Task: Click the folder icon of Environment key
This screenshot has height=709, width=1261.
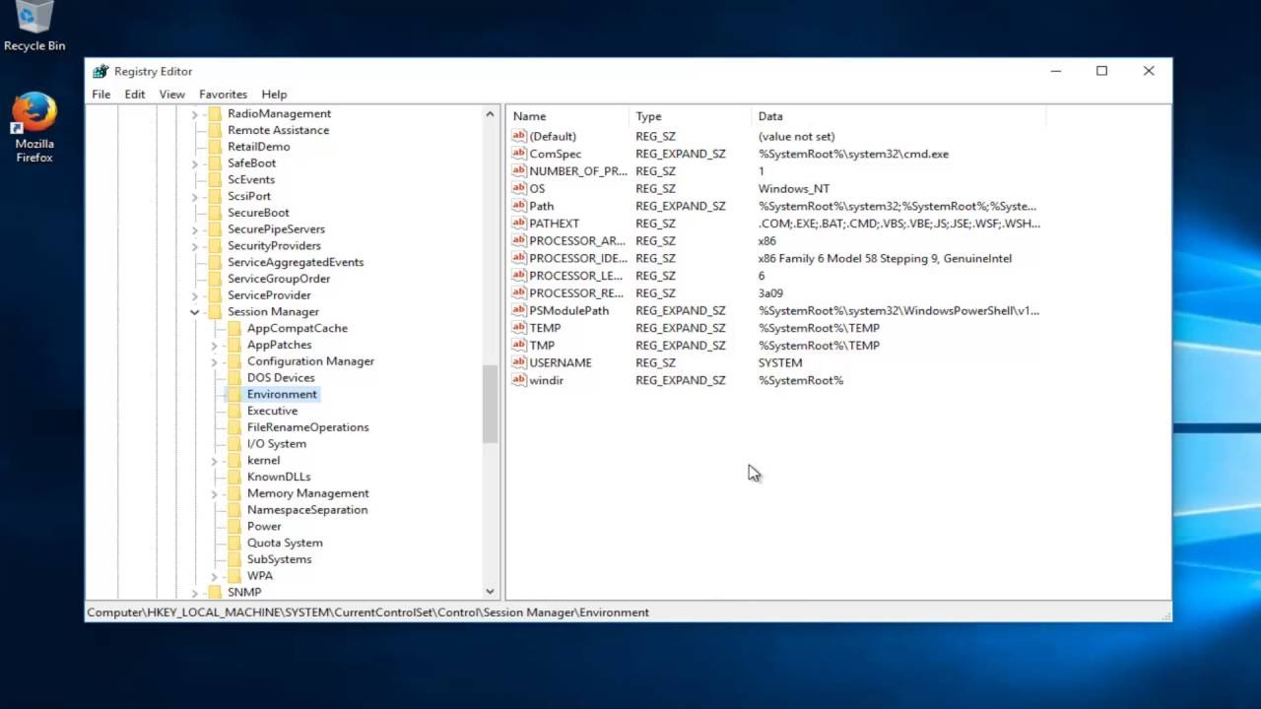Action: [234, 394]
